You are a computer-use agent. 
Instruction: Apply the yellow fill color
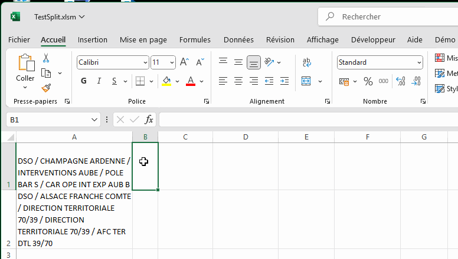coord(166,81)
